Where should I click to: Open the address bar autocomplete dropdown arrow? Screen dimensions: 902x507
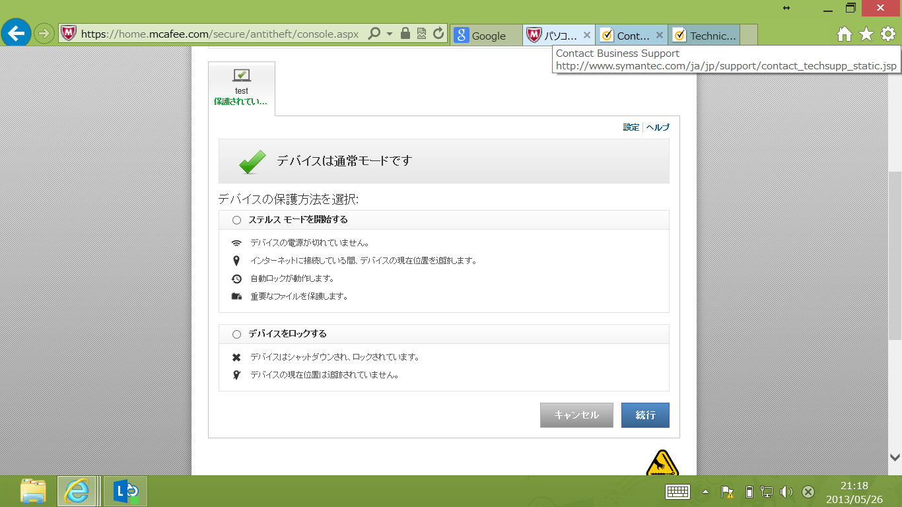[390, 33]
